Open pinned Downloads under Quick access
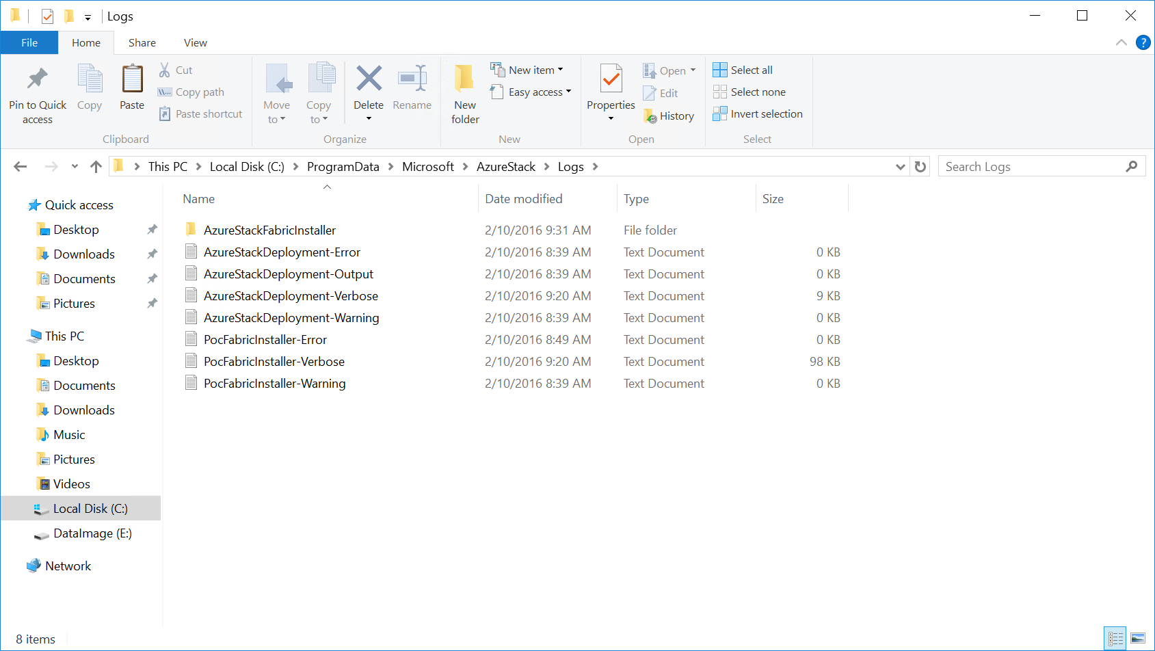This screenshot has height=651, width=1155. 84,254
